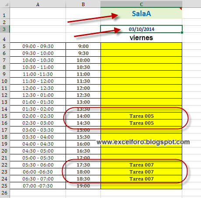Image resolution: width=201 pixels, height=198 pixels.
Task: Click the date cell 03/10/2014
Action: coord(141,29)
